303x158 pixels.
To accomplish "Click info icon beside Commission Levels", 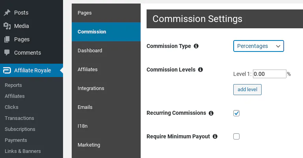I will tap(201, 70).
